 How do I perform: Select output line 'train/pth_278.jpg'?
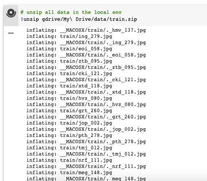click(x=69, y=135)
